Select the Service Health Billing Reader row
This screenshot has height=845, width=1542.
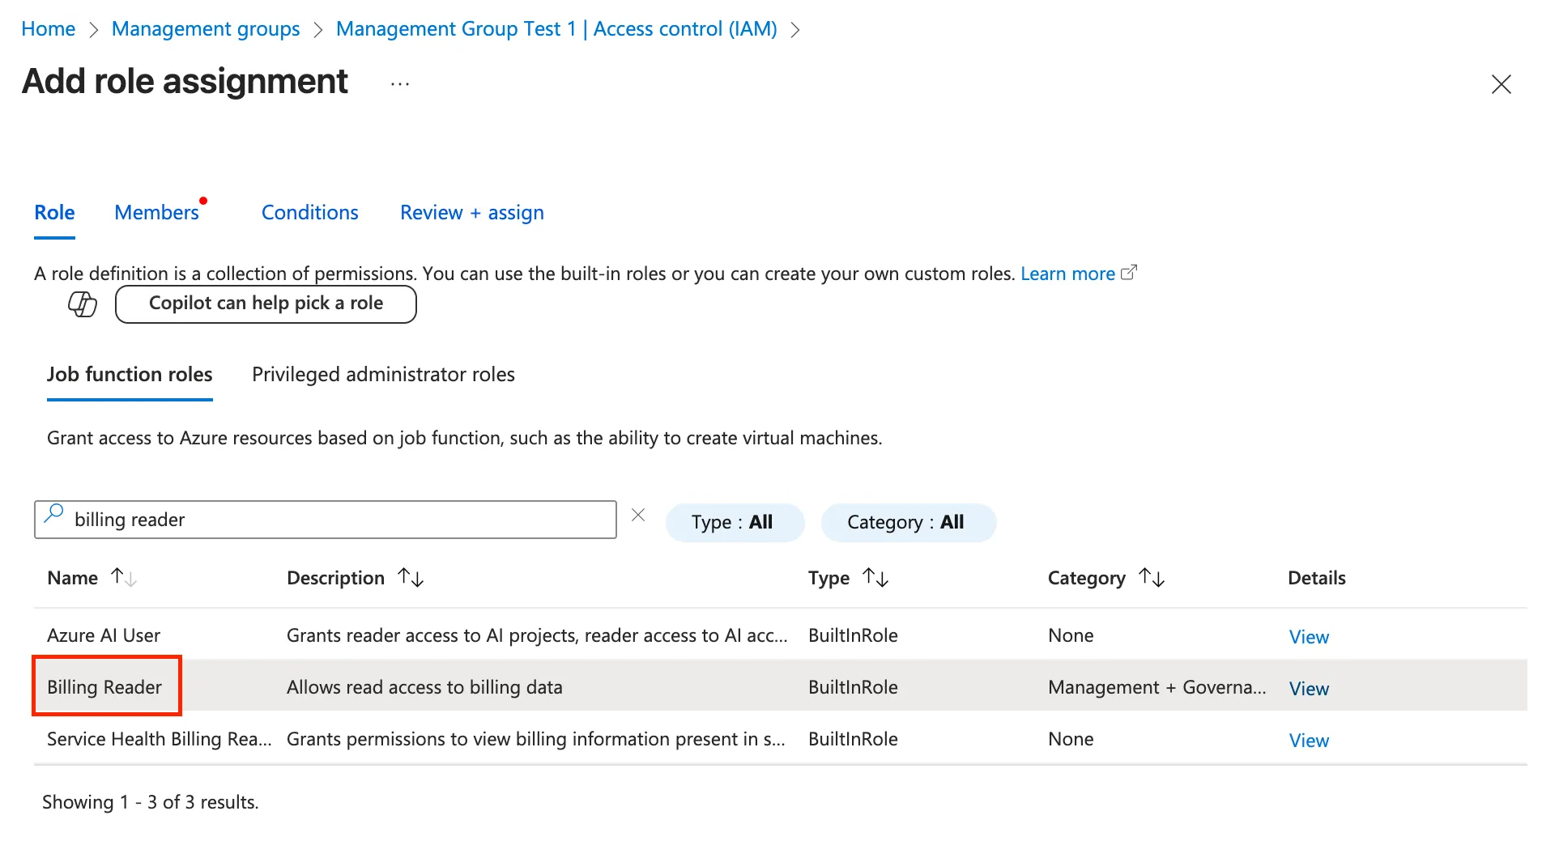[x=159, y=739]
